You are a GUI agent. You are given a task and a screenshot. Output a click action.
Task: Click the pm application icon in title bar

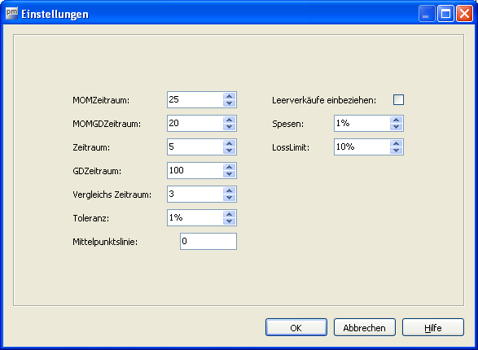12,13
